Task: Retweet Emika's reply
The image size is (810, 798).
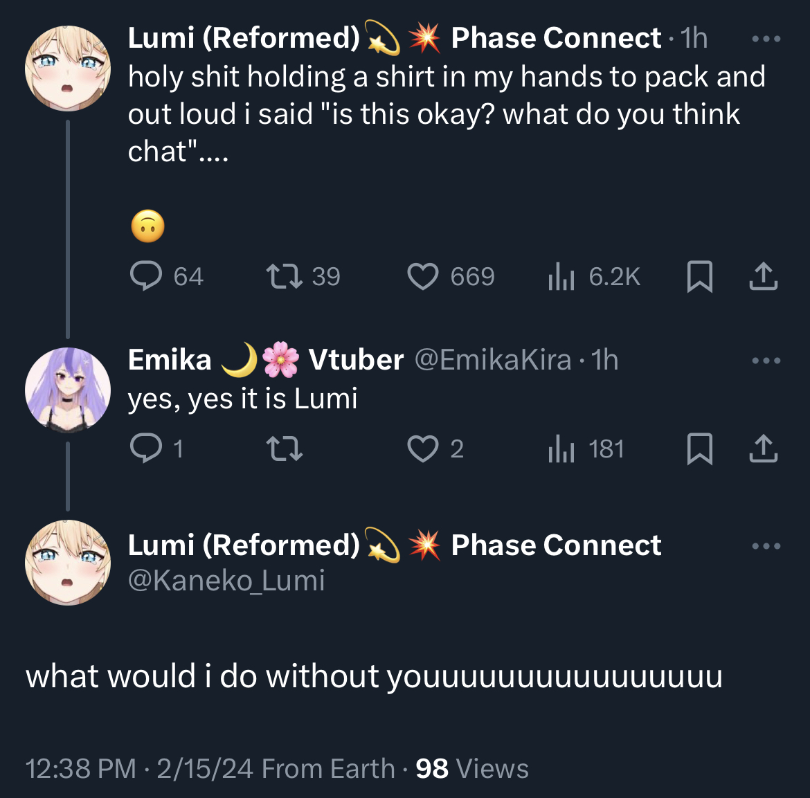Action: (284, 448)
